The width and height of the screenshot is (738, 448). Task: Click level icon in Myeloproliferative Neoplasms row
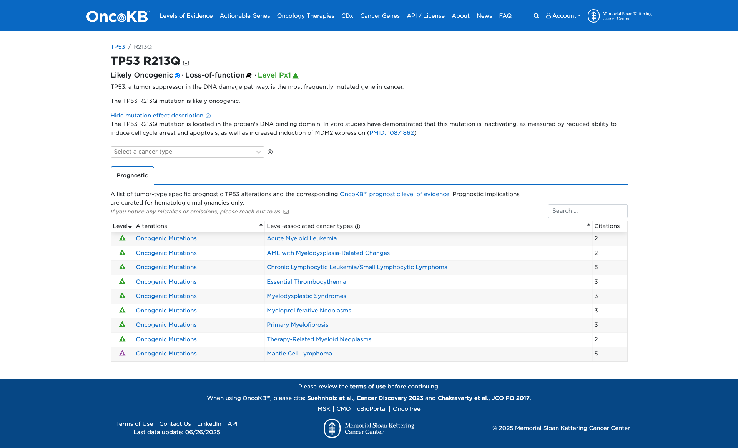coord(122,310)
